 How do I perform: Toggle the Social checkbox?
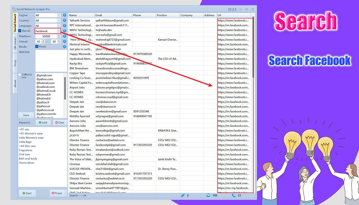point(20,30)
